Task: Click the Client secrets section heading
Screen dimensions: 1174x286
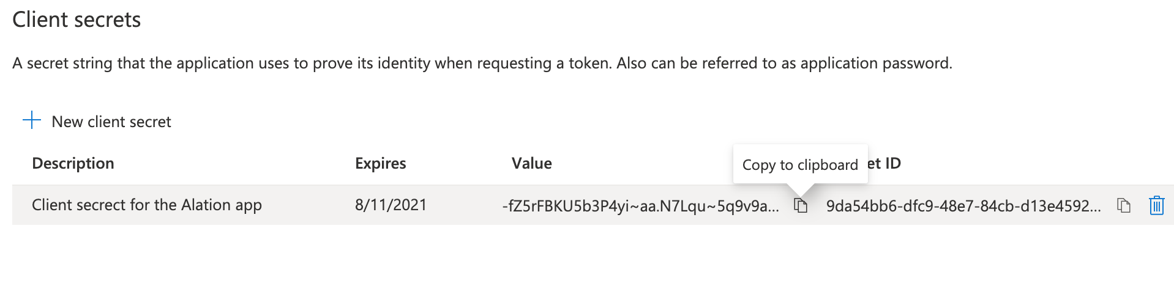Action: (x=77, y=20)
